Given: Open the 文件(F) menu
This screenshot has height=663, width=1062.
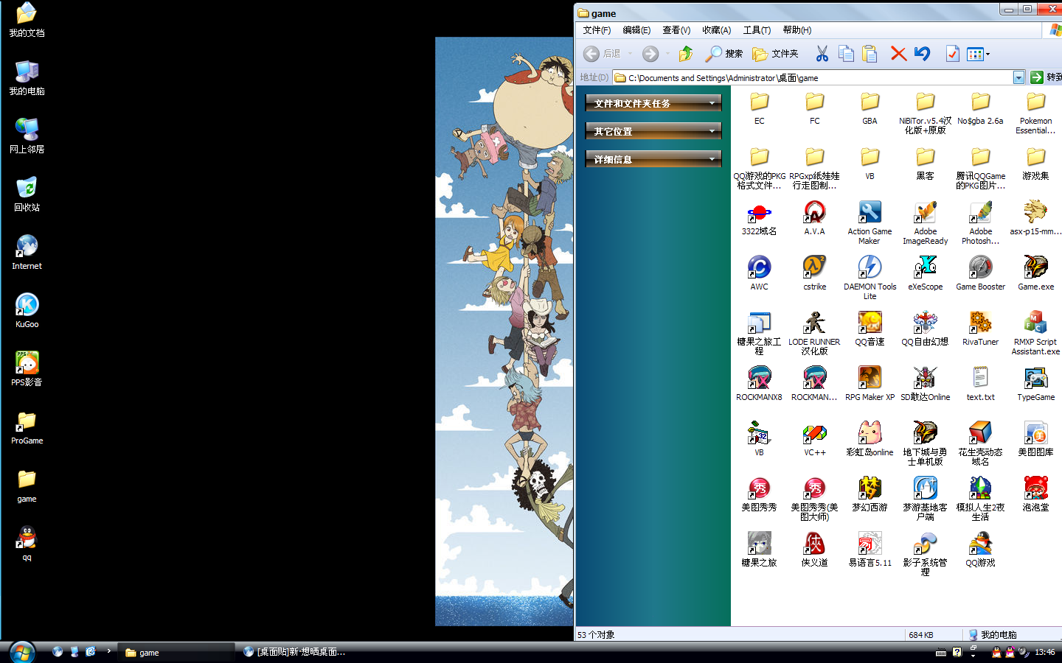Looking at the screenshot, I should pos(597,30).
